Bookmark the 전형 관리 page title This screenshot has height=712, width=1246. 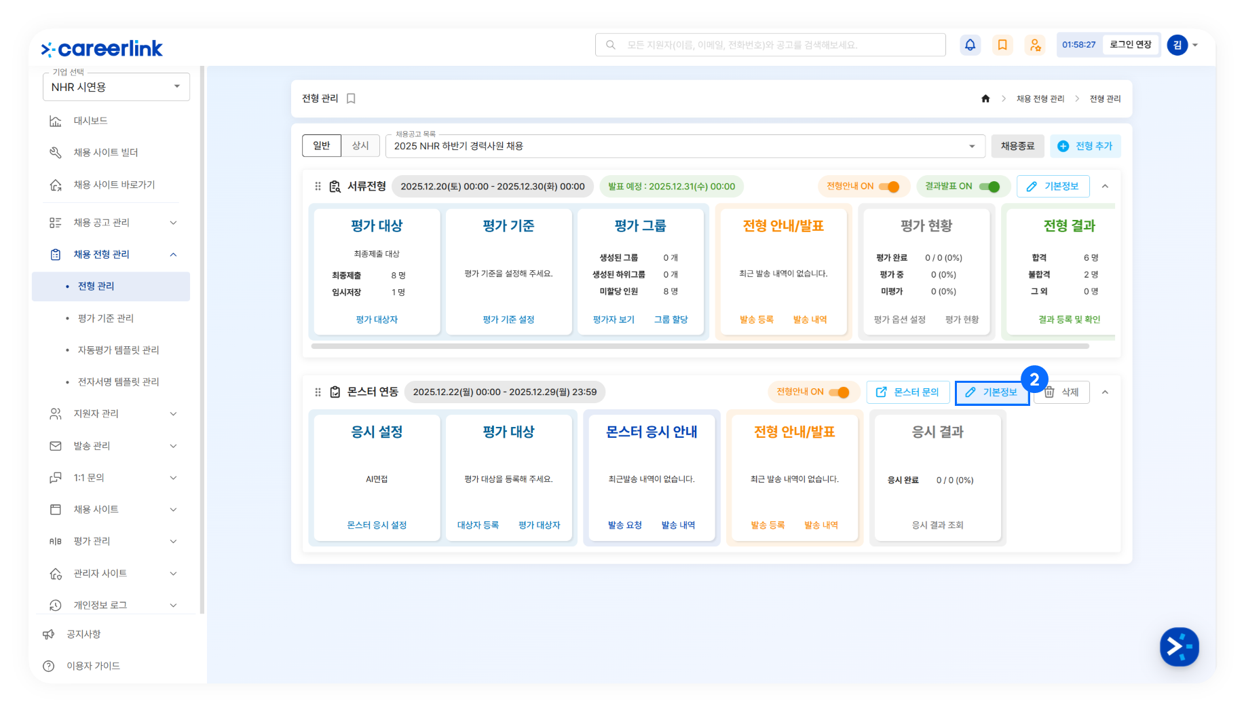[x=351, y=98]
